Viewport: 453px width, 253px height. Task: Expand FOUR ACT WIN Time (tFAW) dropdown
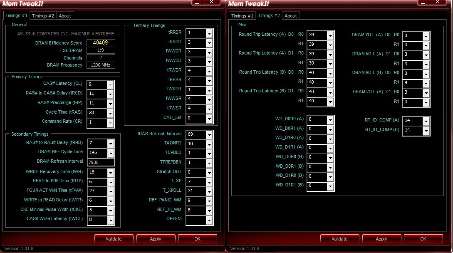[110, 191]
